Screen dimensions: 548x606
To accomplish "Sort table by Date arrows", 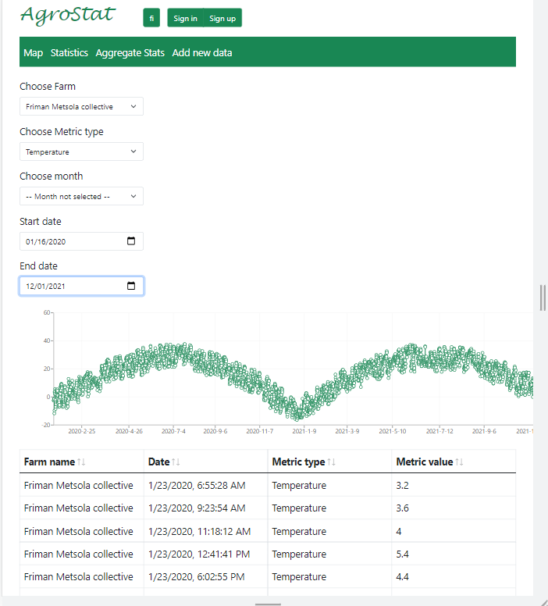I will pyautogui.click(x=176, y=462).
